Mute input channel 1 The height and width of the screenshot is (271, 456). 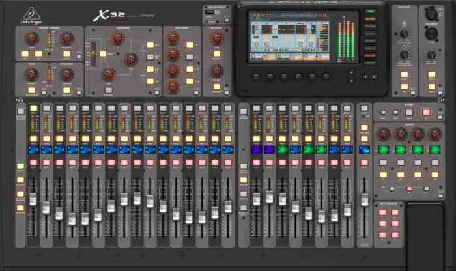click(x=33, y=163)
